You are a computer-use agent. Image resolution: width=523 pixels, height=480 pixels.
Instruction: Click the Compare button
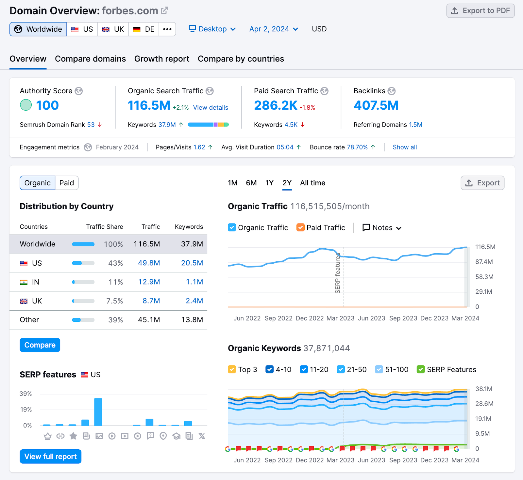coord(40,345)
